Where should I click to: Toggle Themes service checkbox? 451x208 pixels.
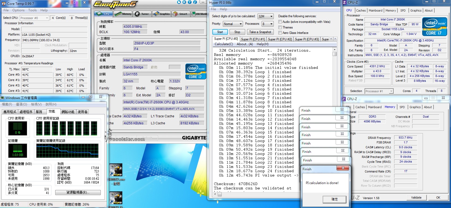point(280,27)
